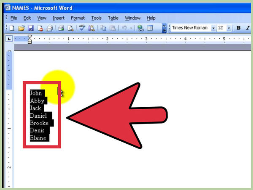Image resolution: width=253 pixels, height=190 pixels.
Task: Click the name Abby in the document
Action: pyautogui.click(x=37, y=101)
